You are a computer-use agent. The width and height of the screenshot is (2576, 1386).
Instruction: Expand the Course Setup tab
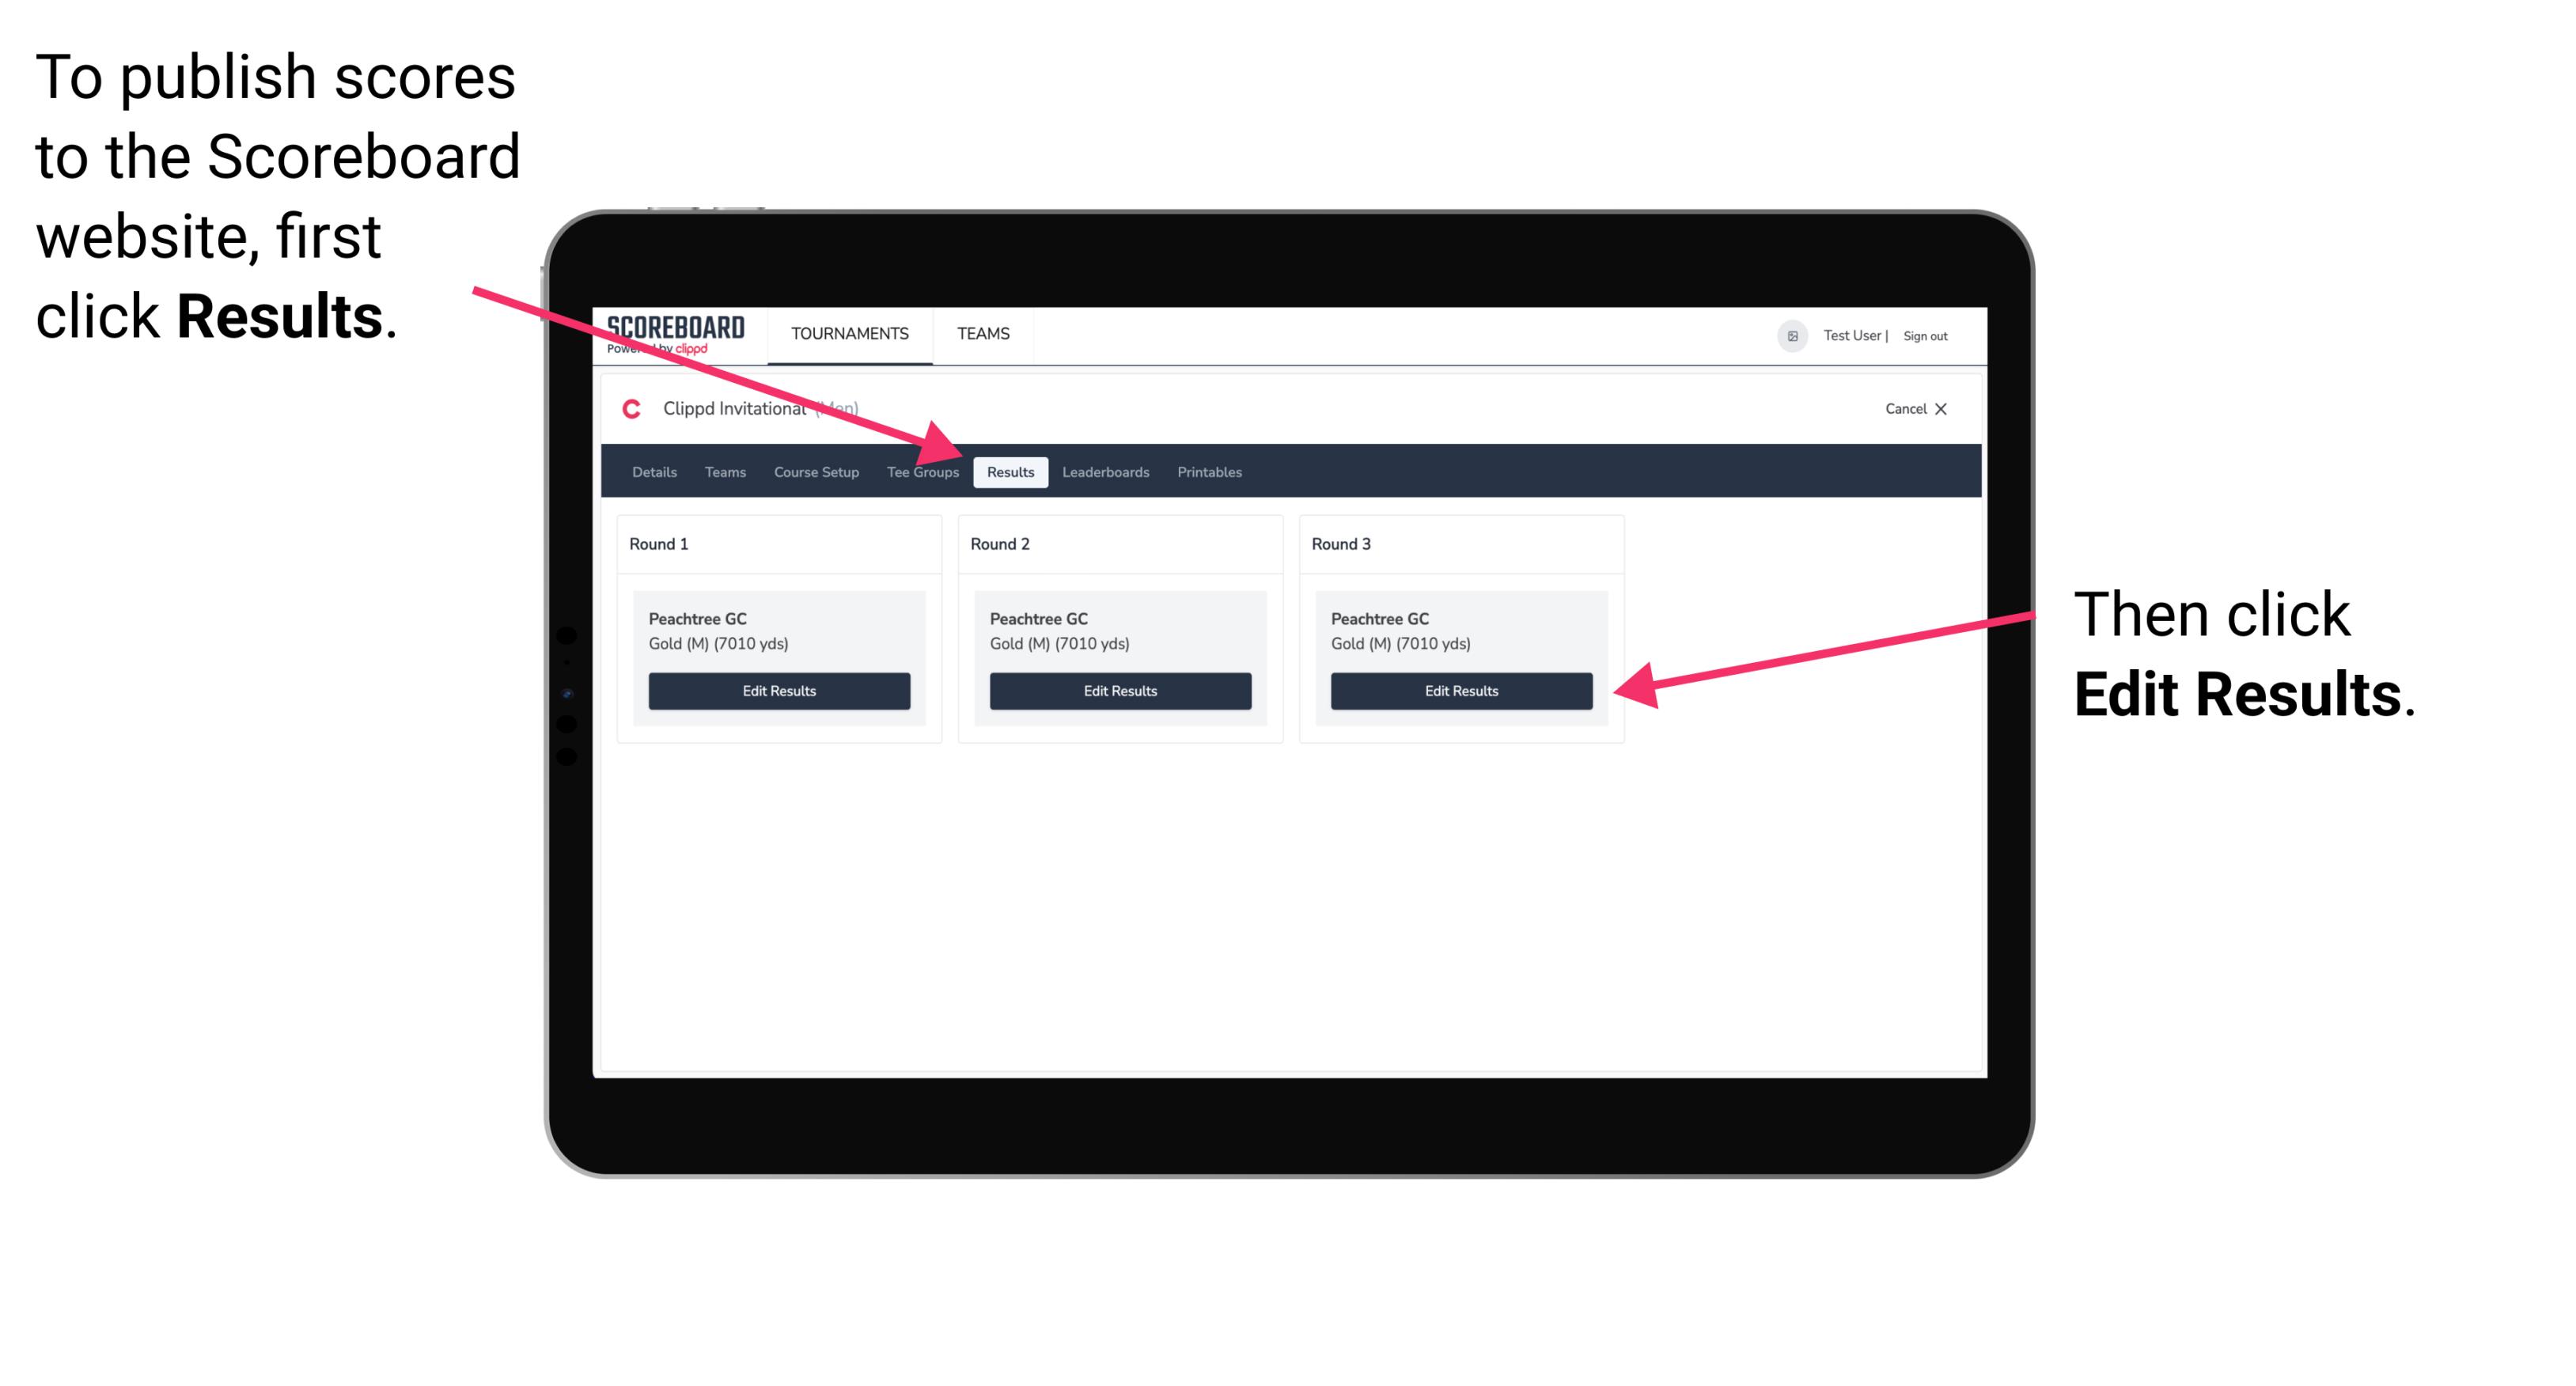point(813,471)
